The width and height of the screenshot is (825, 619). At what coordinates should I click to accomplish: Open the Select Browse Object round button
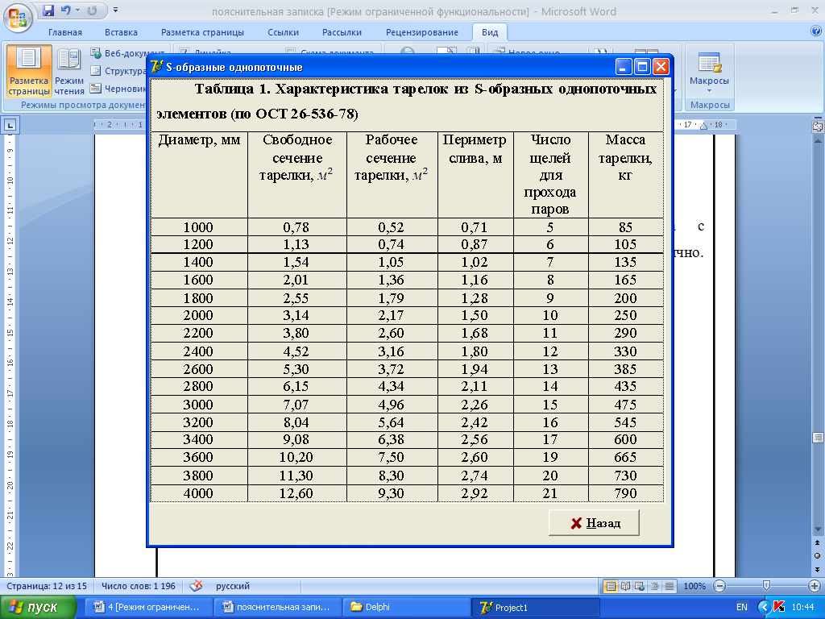coord(818,556)
